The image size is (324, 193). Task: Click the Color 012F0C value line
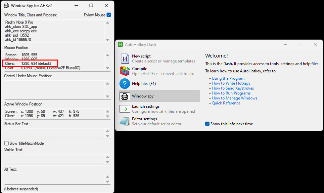pyautogui.click(x=43, y=68)
